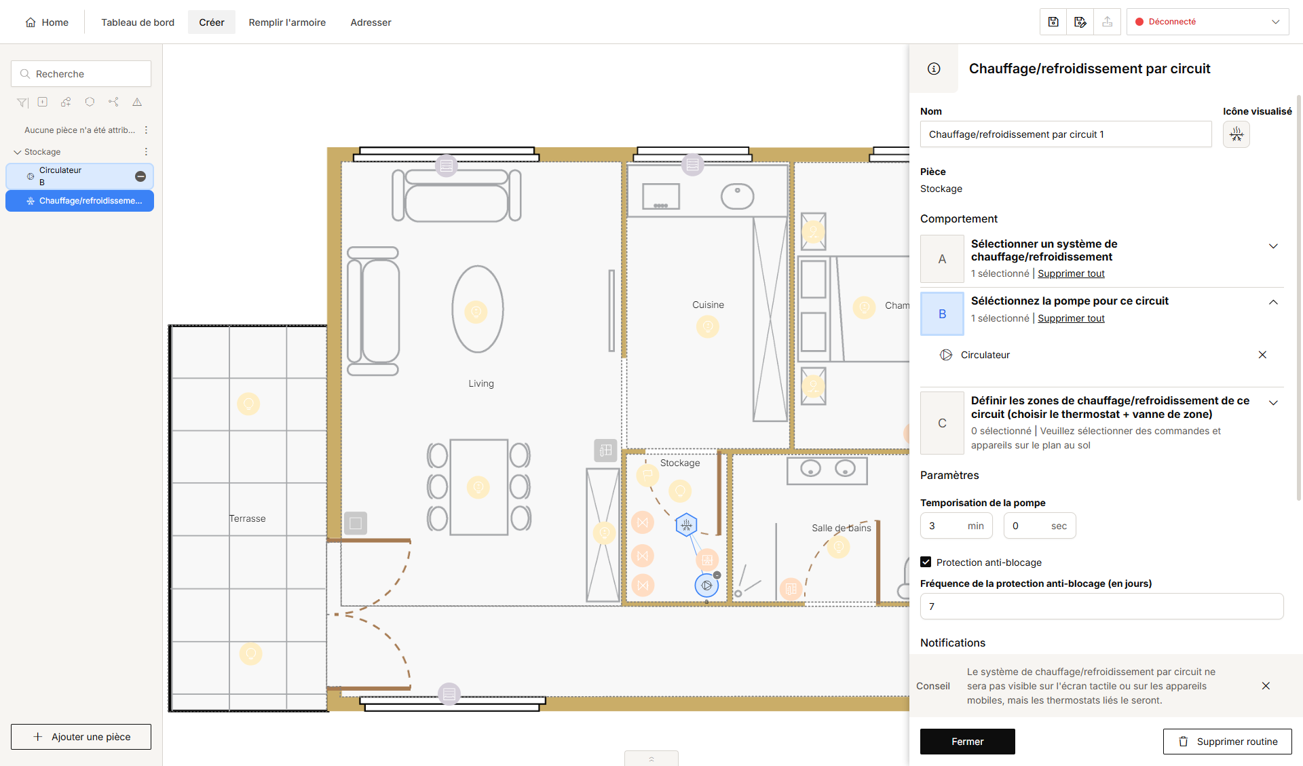The width and height of the screenshot is (1303, 766).
Task: Select the blue hexagon heating routine on plan
Action: pyautogui.click(x=687, y=524)
